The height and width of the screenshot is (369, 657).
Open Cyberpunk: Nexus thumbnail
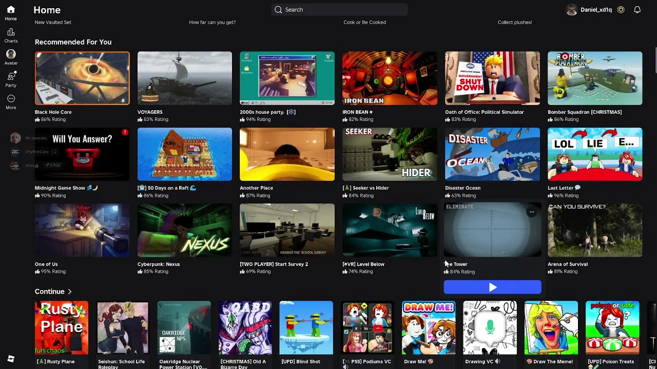point(185,230)
